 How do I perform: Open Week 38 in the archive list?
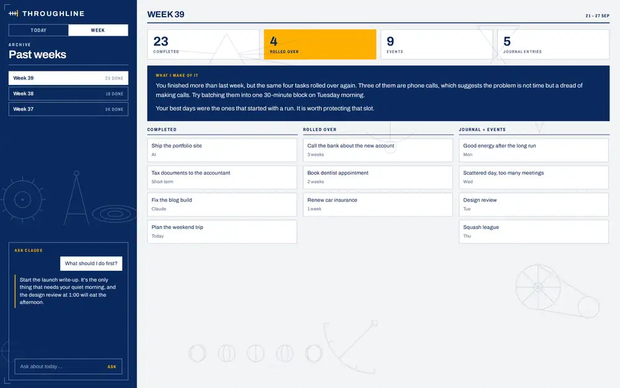[x=68, y=94]
